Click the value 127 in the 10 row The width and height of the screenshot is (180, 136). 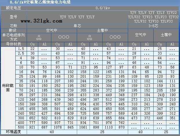[109, 67]
